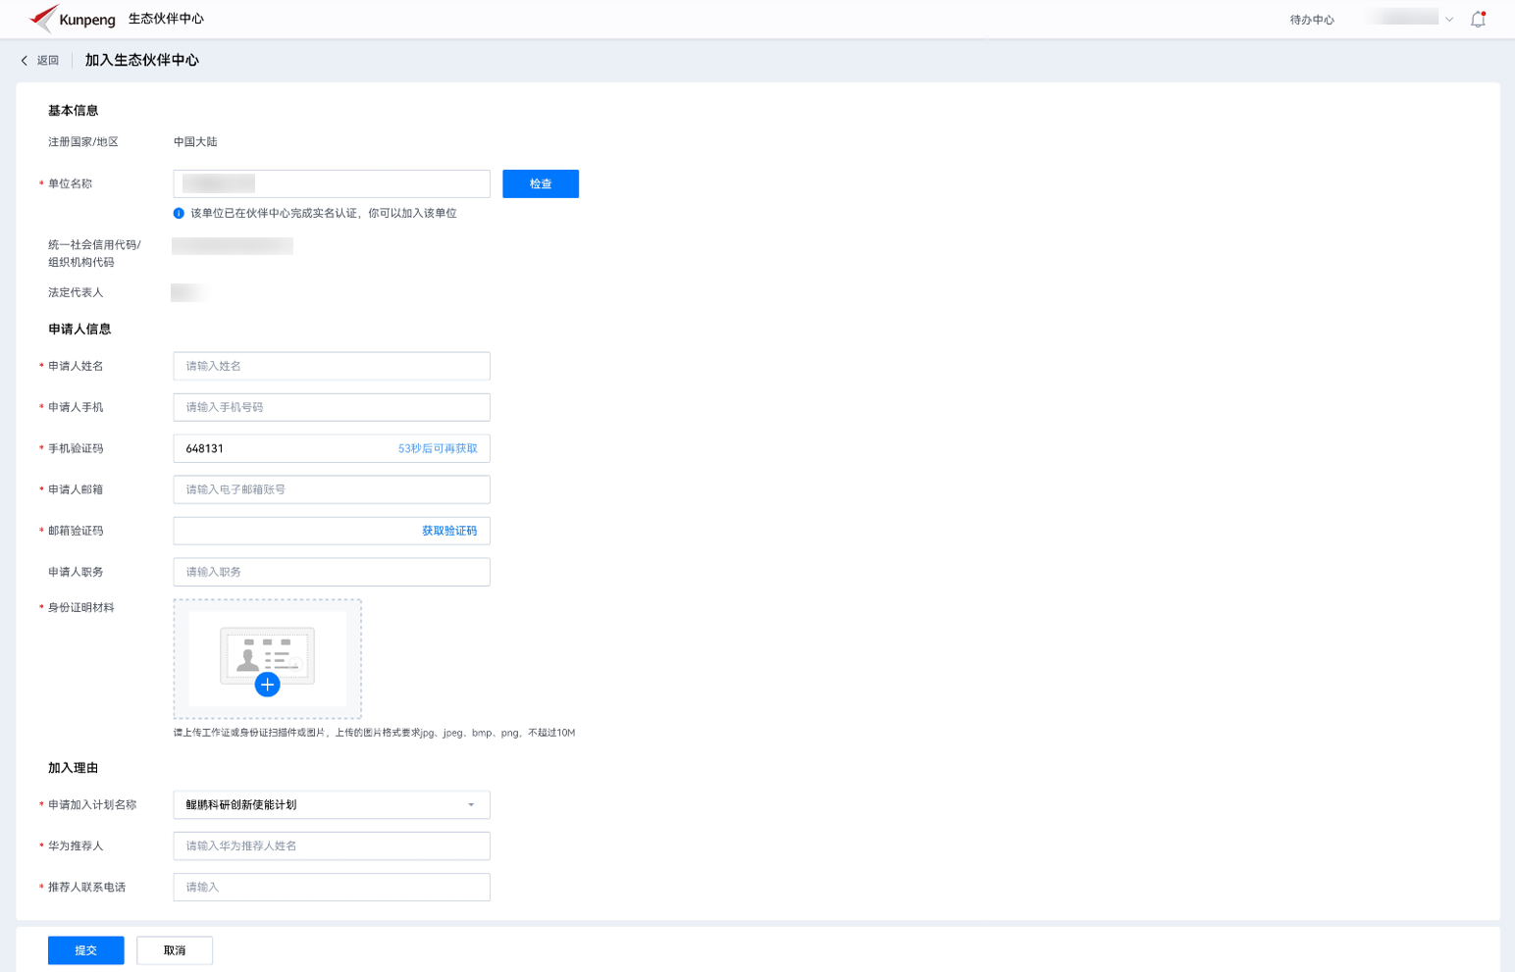
Task: Click the 基本信息 section heading
Action: tap(74, 111)
